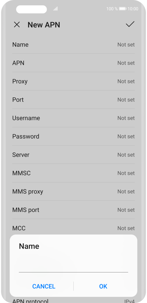
Task: Tap CANCEL in the Name dialog
Action: pyautogui.click(x=44, y=286)
